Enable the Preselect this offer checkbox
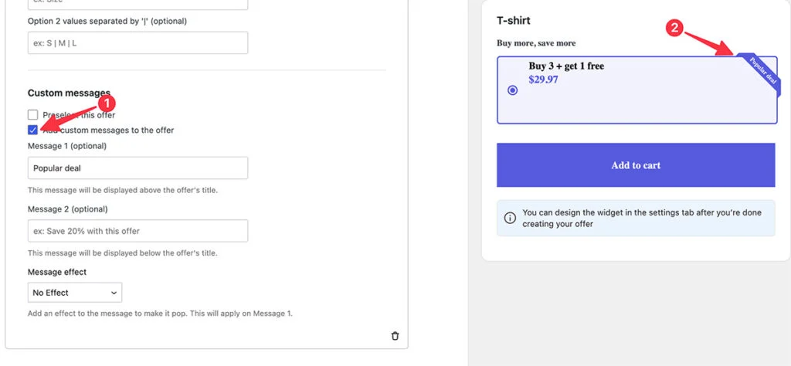 tap(32, 115)
